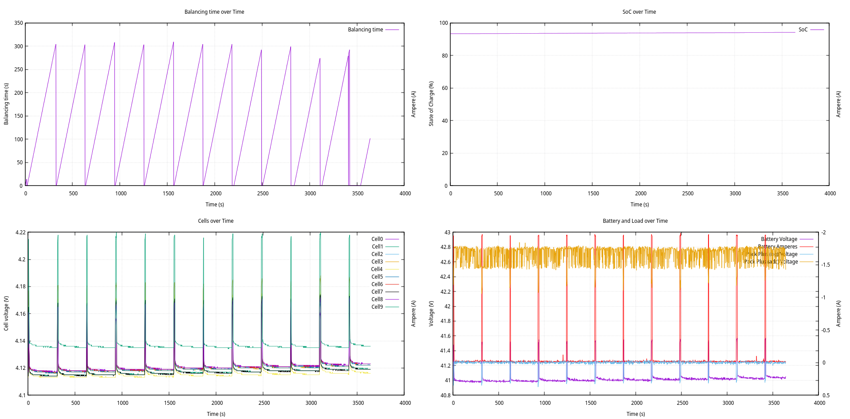Click the 42.6 tick on Voltage axis
This screenshot has width=850, height=419.
[x=445, y=262]
